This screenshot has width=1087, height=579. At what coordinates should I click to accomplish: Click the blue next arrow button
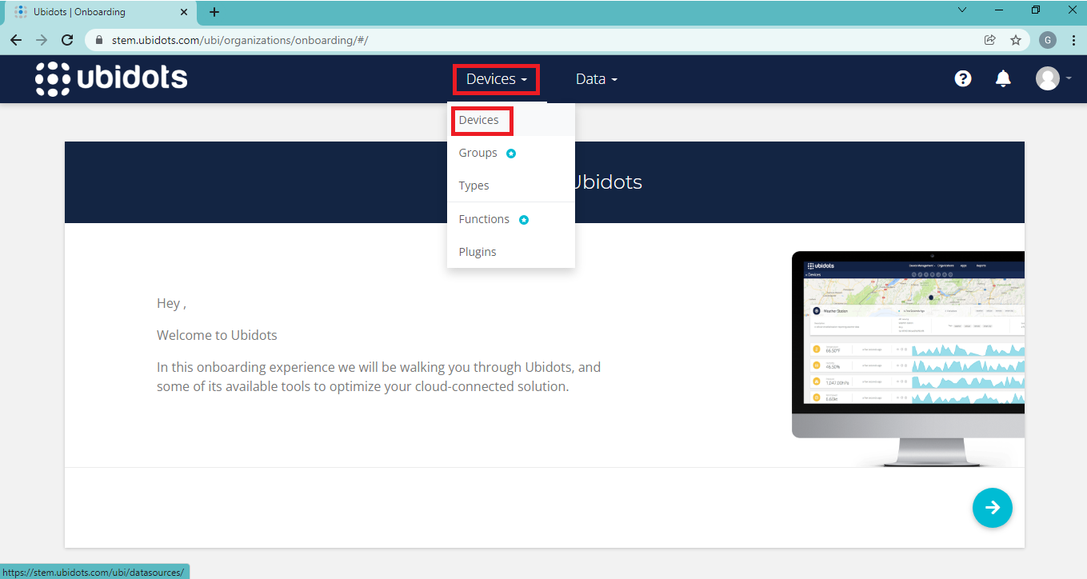[x=992, y=508]
